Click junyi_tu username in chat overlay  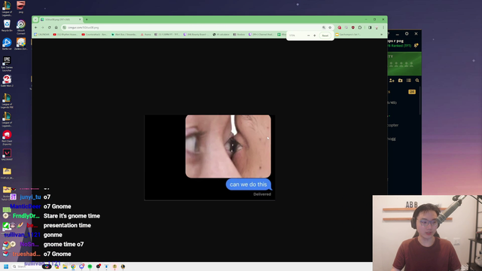30,197
